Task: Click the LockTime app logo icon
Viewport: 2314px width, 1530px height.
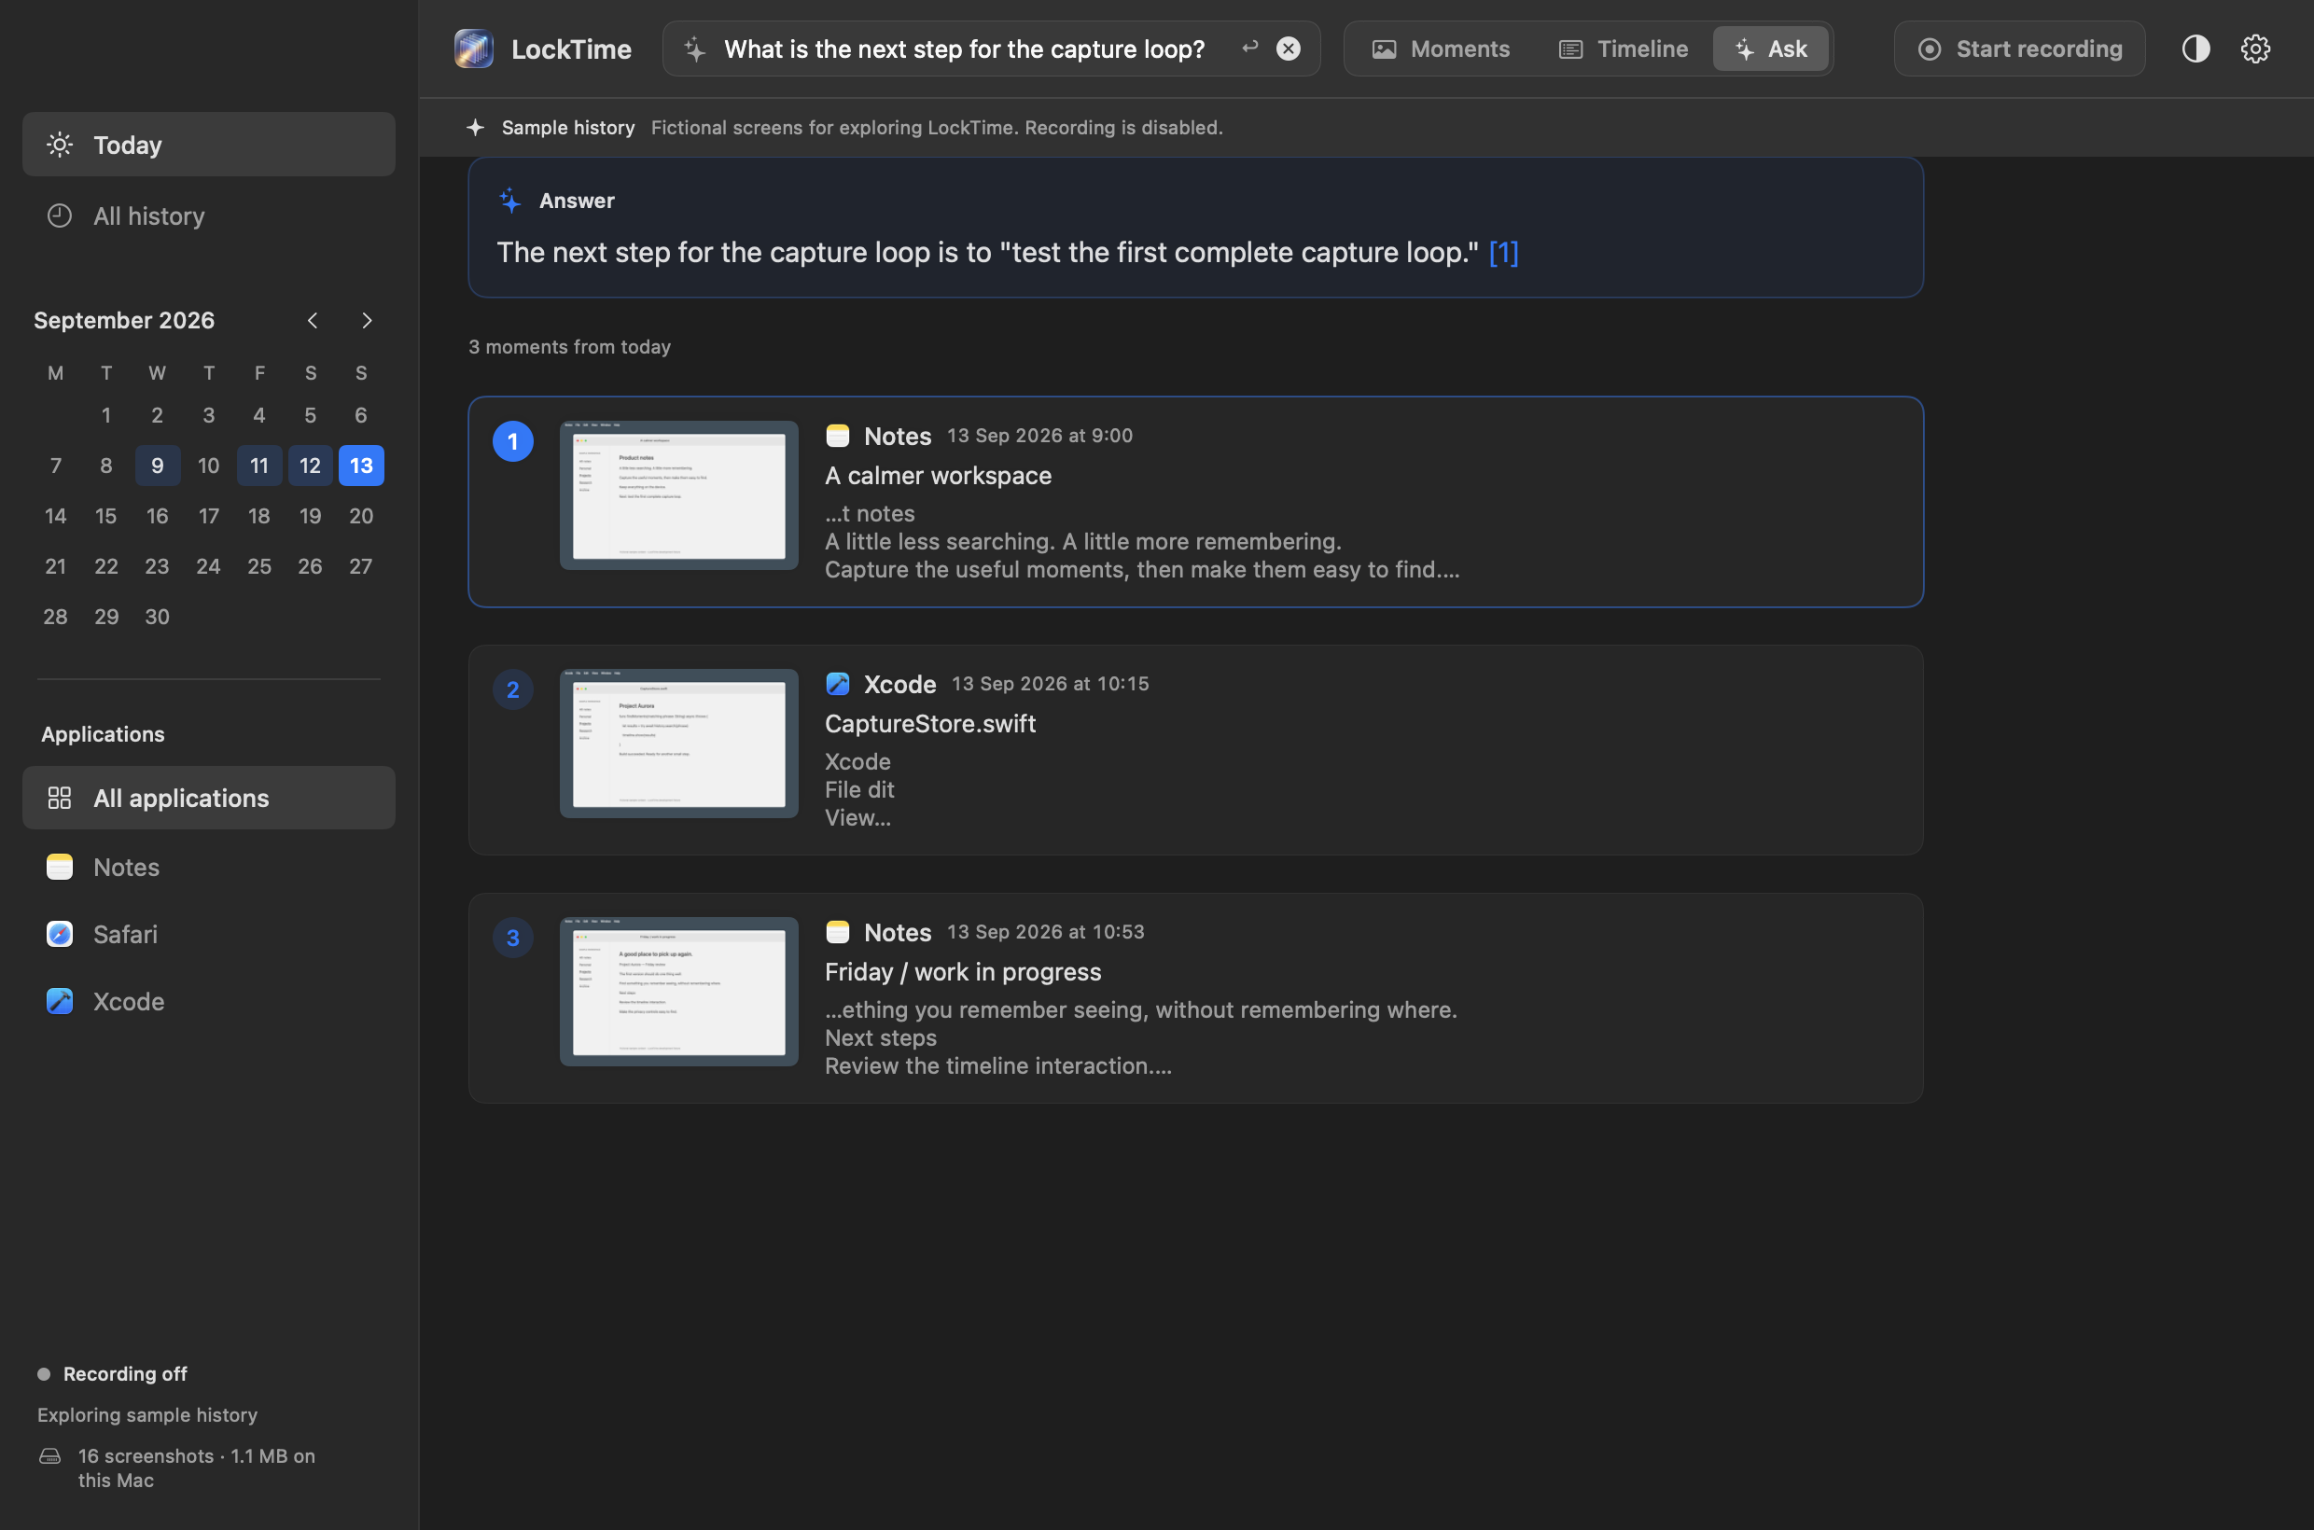Action: [473, 49]
